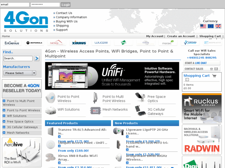
Task: Click the Ubiquiti UniFi access point thumbnail
Action: pyautogui.click(x=51, y=144)
